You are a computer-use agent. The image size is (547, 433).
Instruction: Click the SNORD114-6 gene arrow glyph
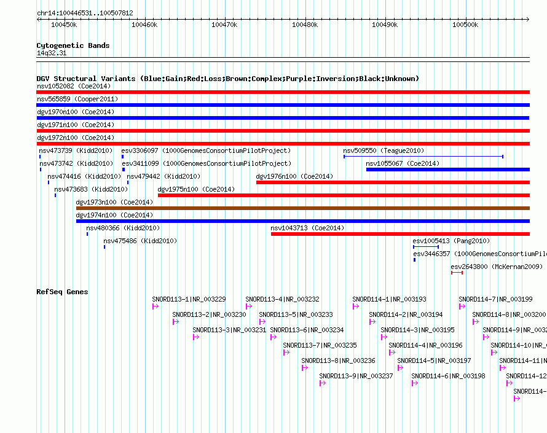tap(415, 383)
